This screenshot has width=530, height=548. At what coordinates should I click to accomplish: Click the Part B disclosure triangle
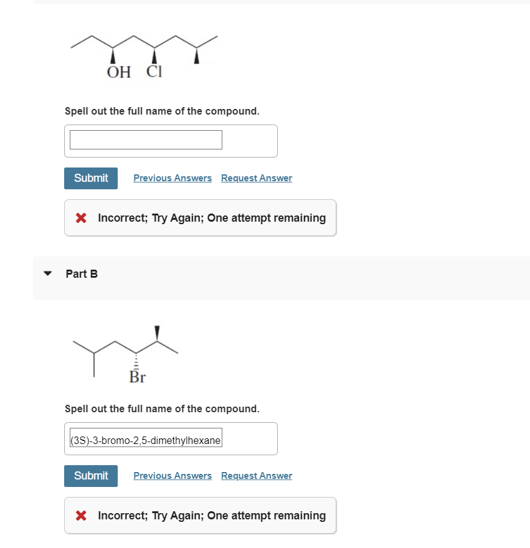pyautogui.click(x=47, y=273)
